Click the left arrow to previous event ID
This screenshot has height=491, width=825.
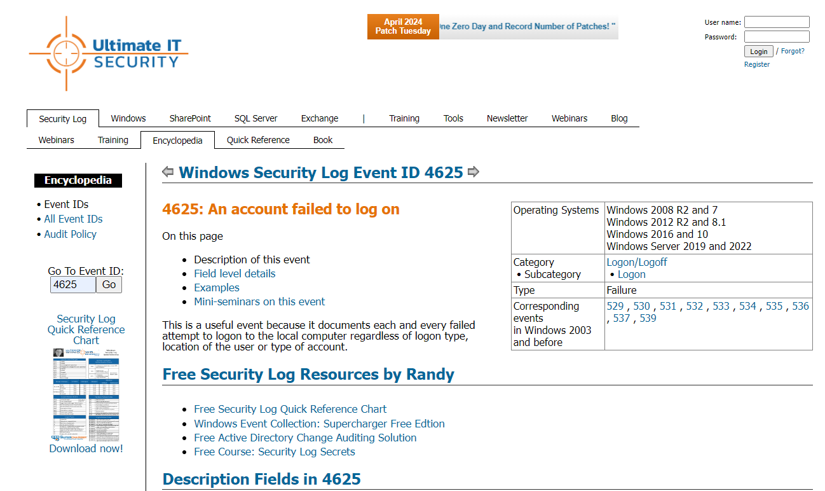[167, 172]
